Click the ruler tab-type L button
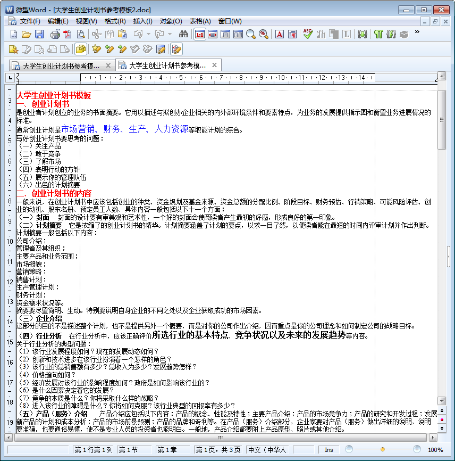Screen dimensions: 455x461 pos(10,78)
